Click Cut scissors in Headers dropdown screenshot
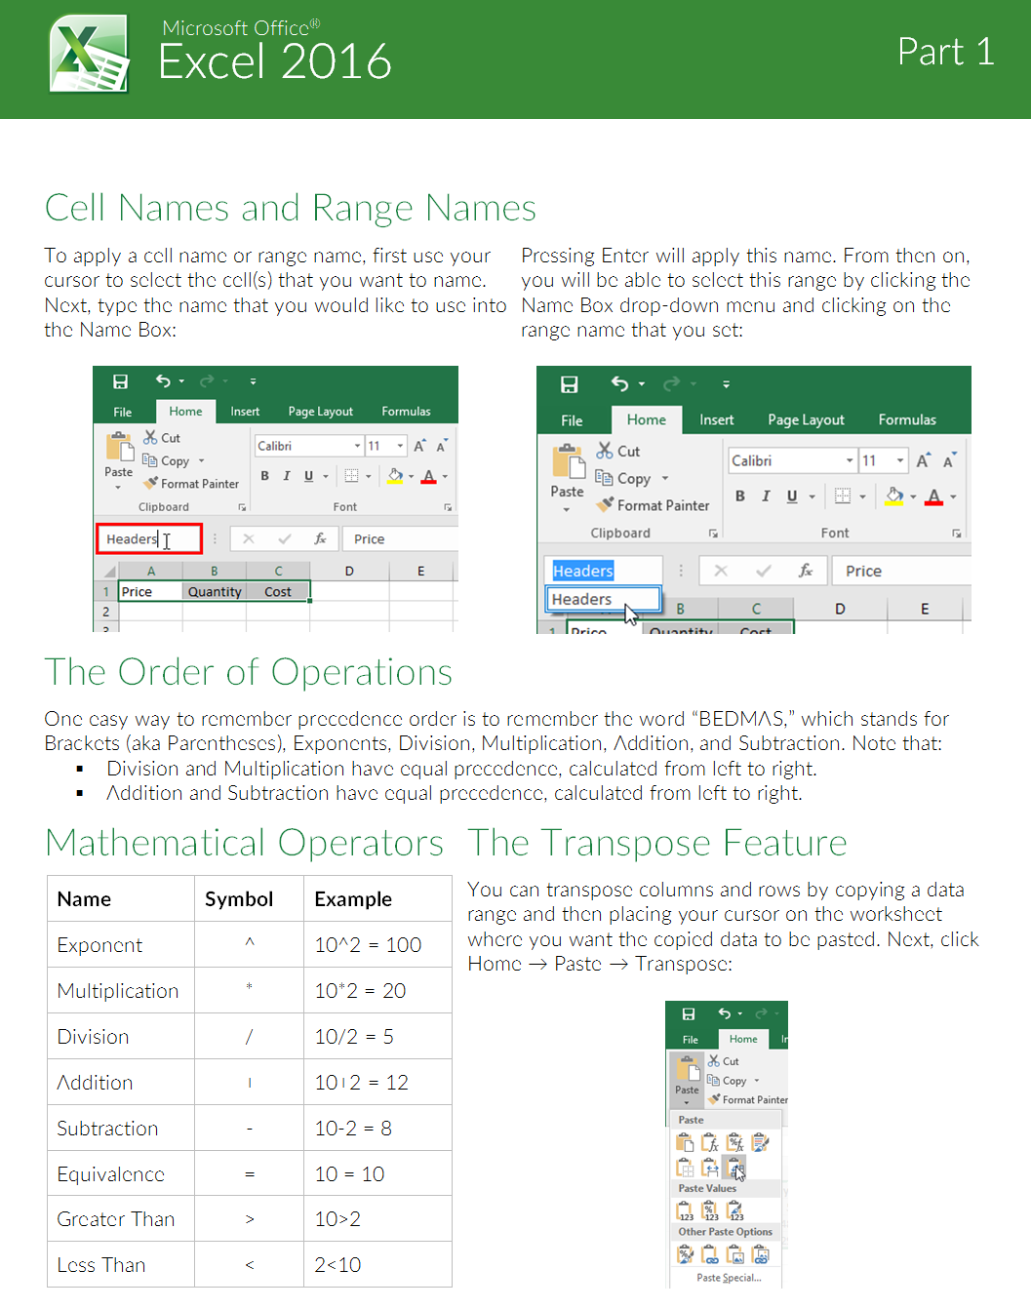Image resolution: width=1031 pixels, height=1309 pixels. click(605, 451)
